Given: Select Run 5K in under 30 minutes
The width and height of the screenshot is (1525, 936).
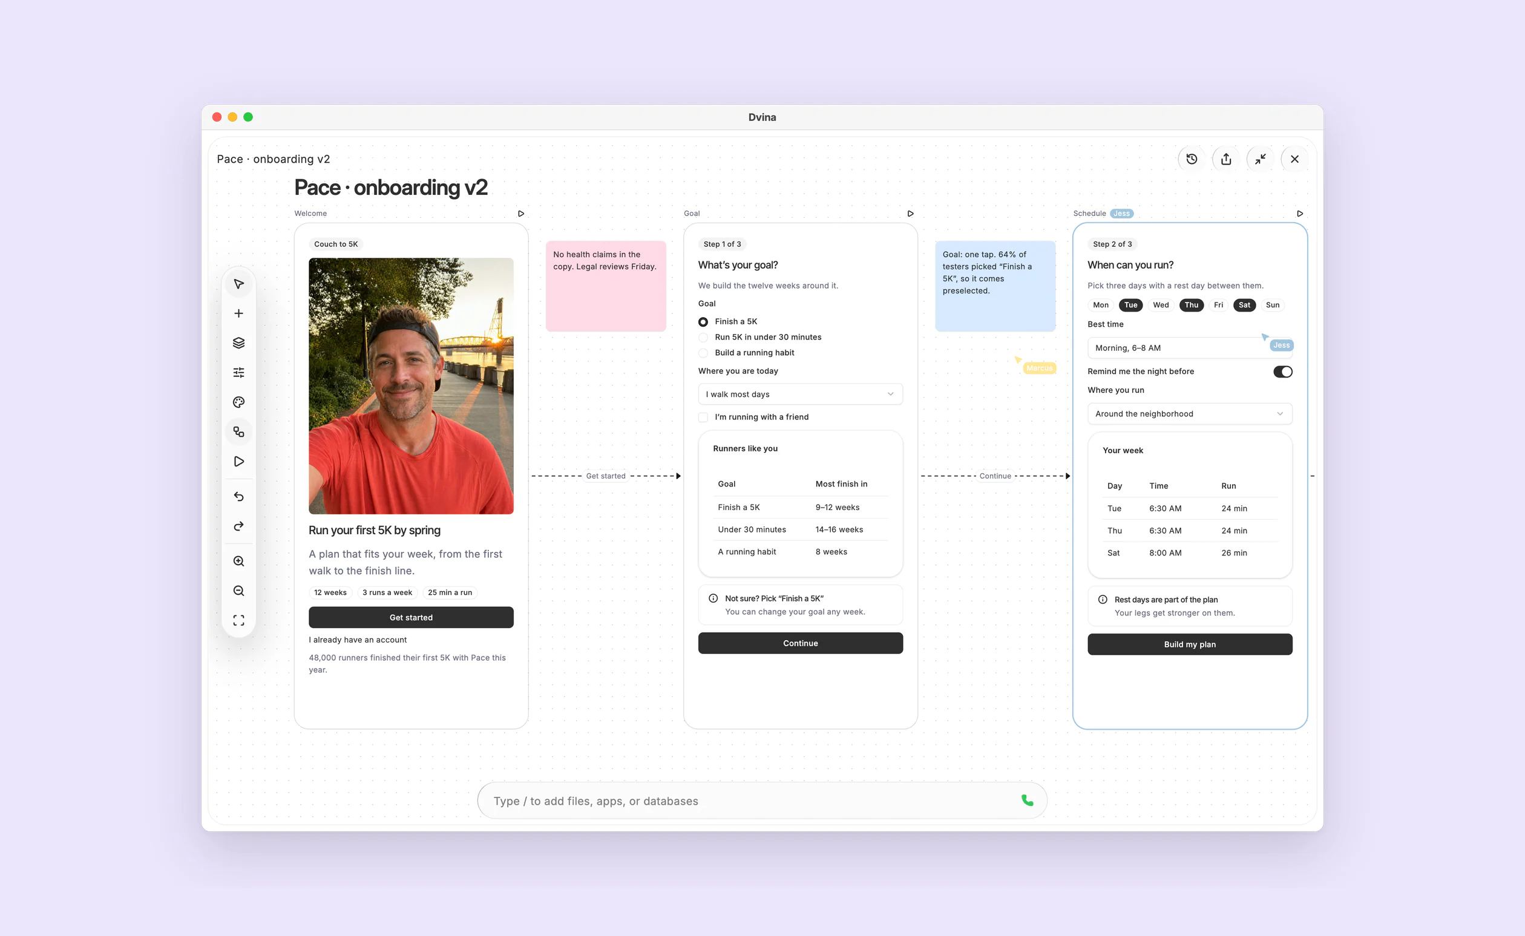Looking at the screenshot, I should pos(703,338).
